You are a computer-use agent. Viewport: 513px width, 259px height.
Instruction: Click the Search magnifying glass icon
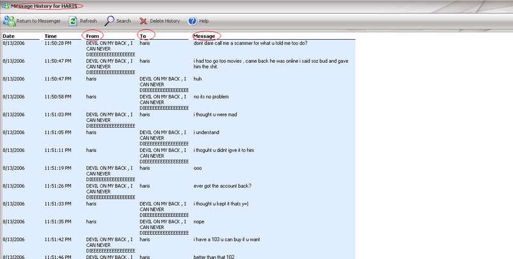tap(110, 21)
